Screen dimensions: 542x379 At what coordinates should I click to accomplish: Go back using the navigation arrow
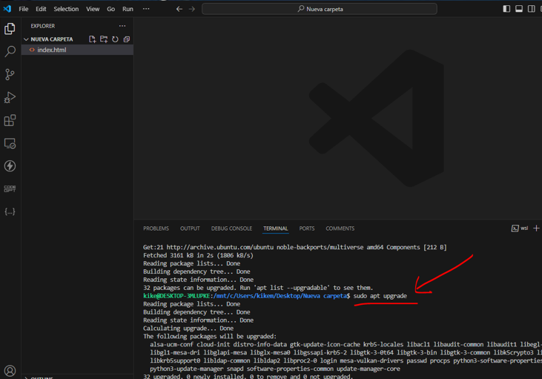coord(179,9)
